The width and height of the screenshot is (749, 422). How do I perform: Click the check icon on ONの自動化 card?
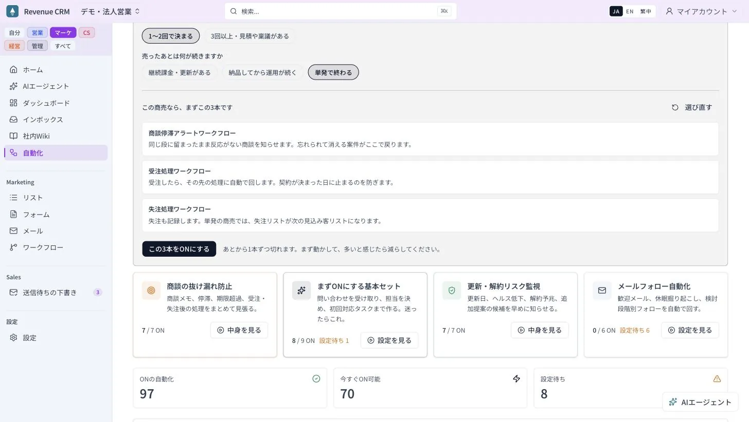tap(316, 378)
